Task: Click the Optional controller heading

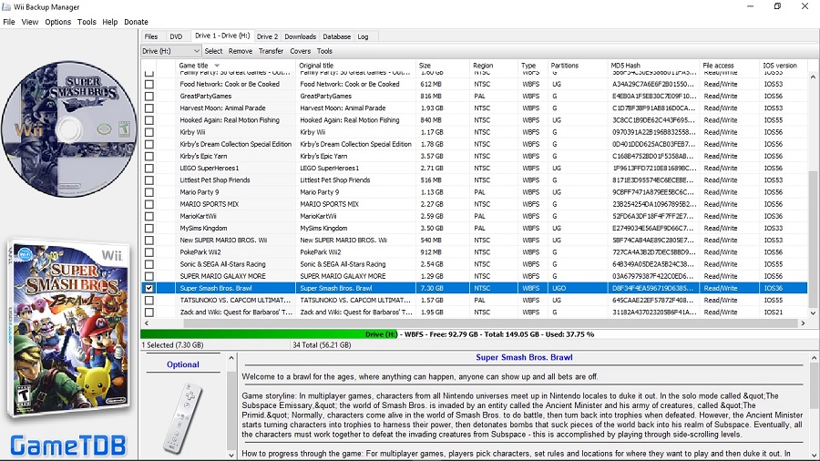Action: coord(183,364)
